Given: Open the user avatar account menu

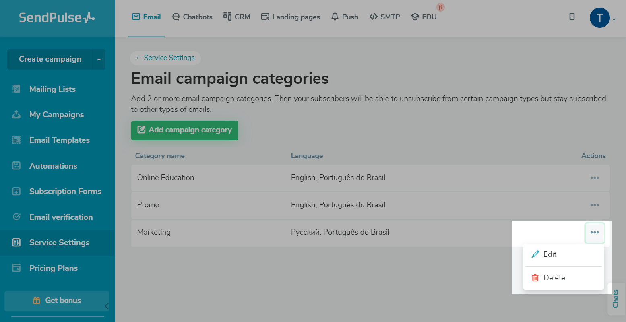Looking at the screenshot, I should tap(600, 18).
